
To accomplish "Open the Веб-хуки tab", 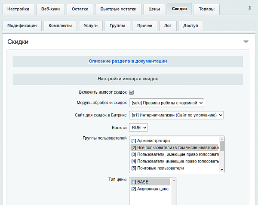I will click(x=50, y=9).
